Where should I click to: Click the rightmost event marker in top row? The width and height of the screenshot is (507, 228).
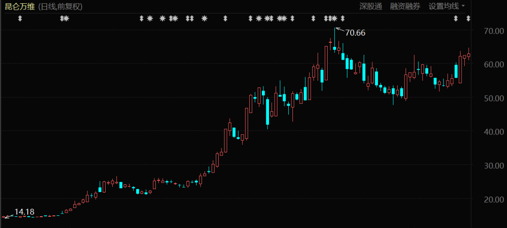(x=468, y=19)
